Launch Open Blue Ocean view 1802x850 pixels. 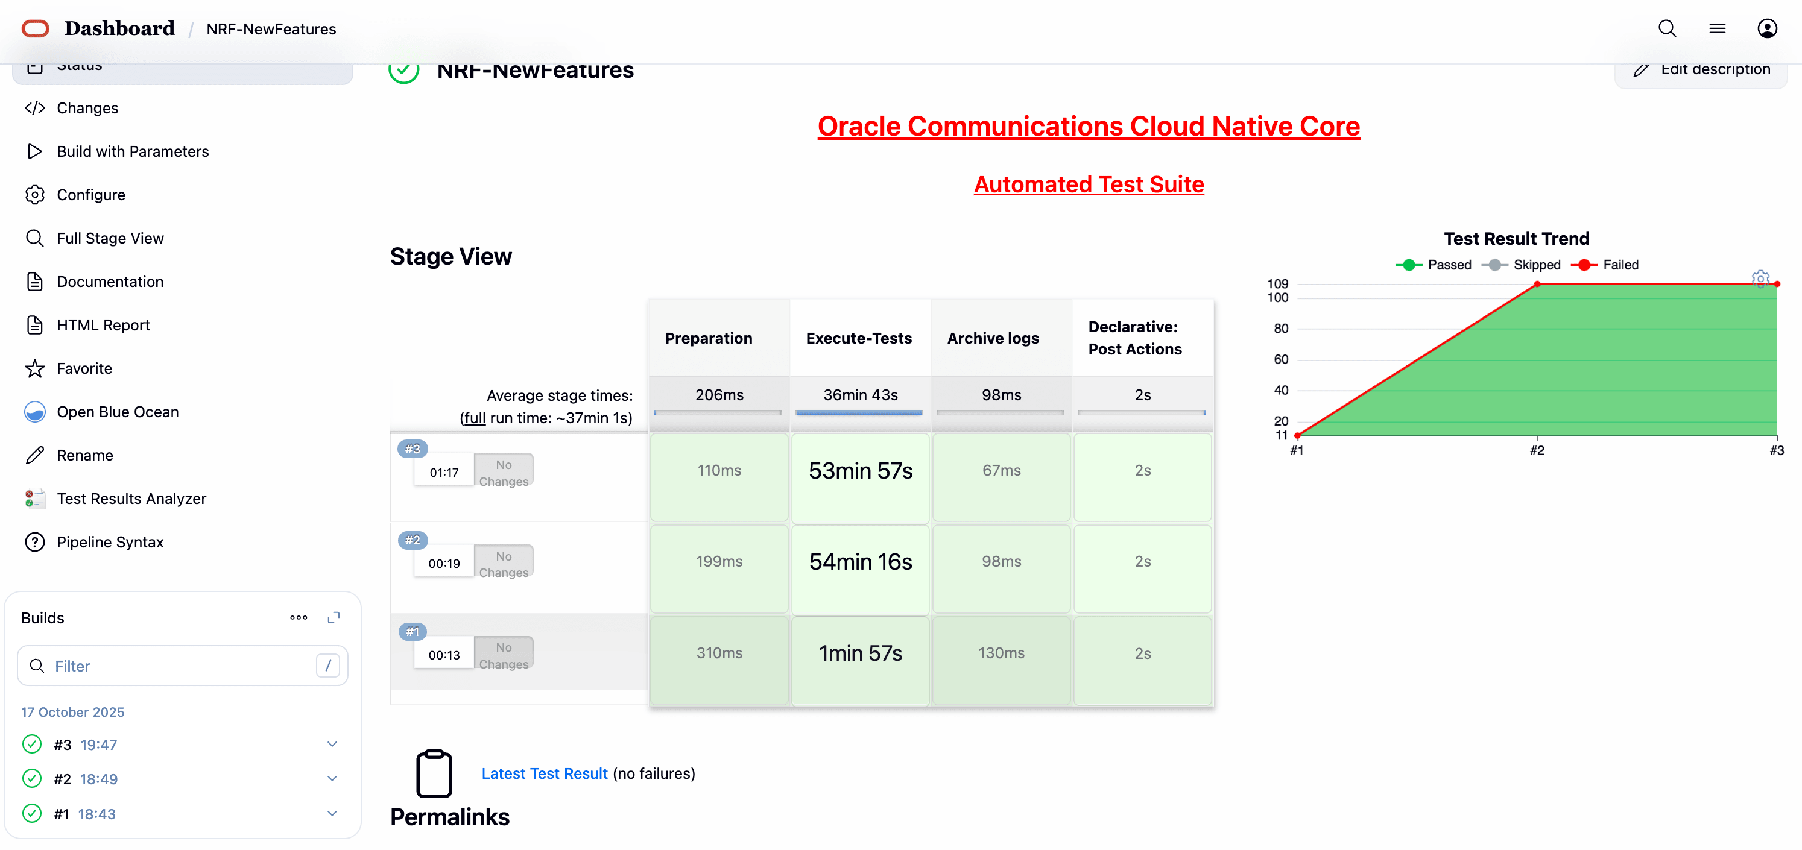[117, 412]
